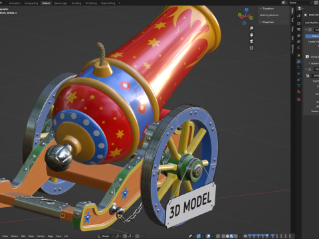Switch to the Scripting workspace tab
Screen dimensions: 319x239
pyautogui.click(x=76, y=3)
